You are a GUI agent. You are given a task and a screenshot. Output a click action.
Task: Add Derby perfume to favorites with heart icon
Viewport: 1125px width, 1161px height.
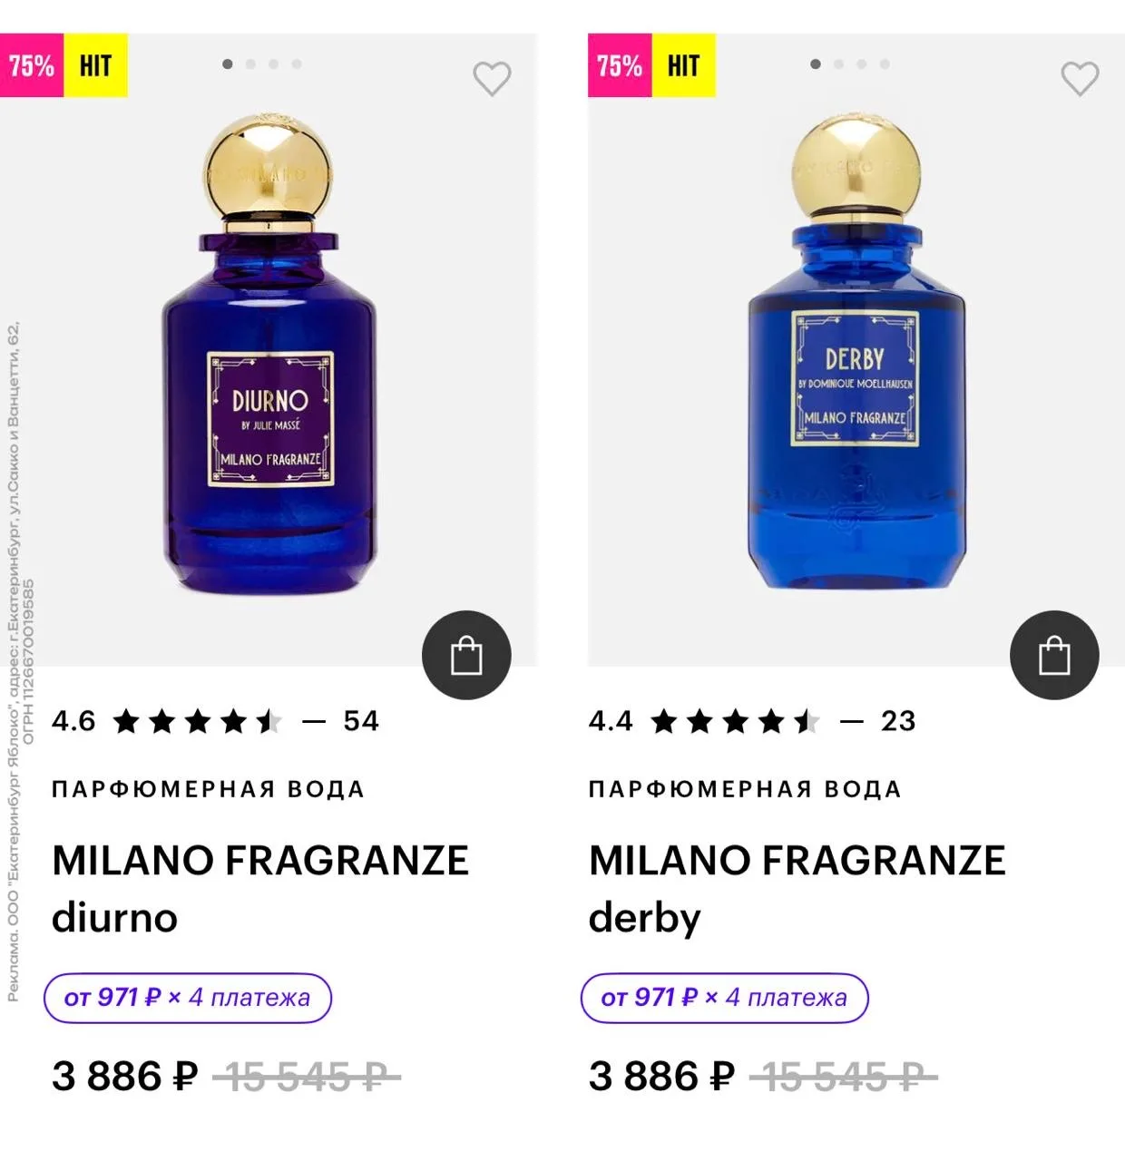click(1080, 79)
